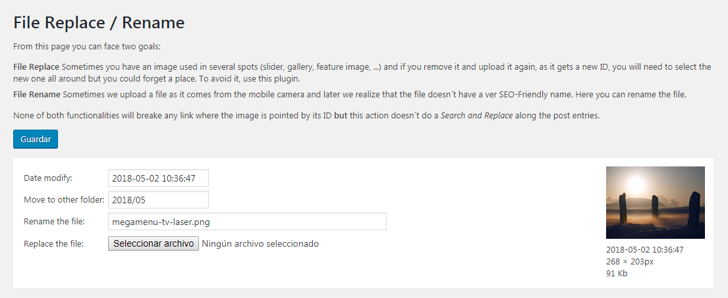Click the "91 Kb" file size text

click(617, 274)
